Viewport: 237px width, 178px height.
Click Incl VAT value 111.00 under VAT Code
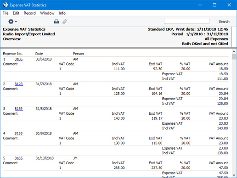tap(119, 69)
